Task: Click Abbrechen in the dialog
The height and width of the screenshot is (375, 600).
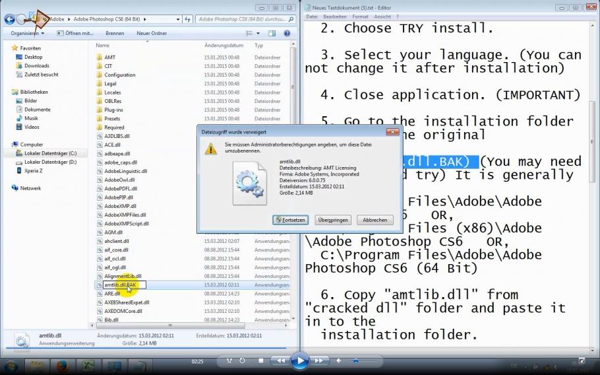Action: pos(375,220)
